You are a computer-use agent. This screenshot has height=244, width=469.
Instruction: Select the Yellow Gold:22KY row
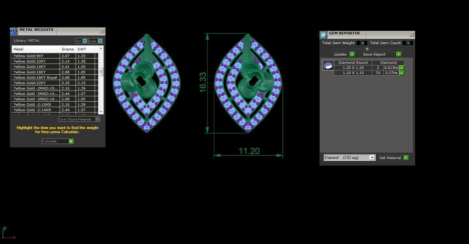55,83
